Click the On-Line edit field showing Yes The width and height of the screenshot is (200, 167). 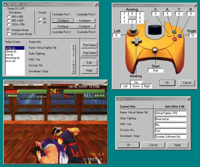coord(171,131)
